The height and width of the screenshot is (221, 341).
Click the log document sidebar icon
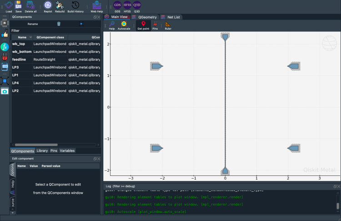[5, 67]
